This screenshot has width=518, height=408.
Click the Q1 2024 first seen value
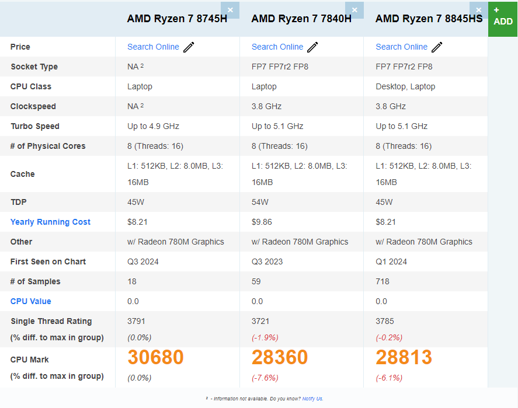(x=391, y=261)
